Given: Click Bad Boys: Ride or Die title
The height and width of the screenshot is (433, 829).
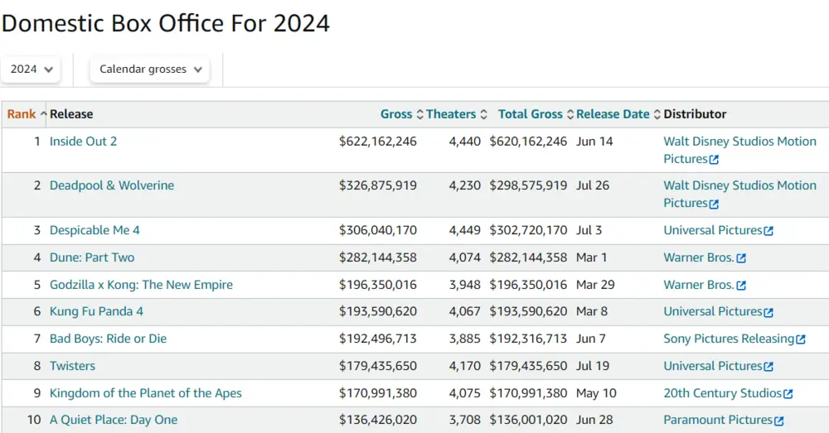Looking at the screenshot, I should pos(108,339).
